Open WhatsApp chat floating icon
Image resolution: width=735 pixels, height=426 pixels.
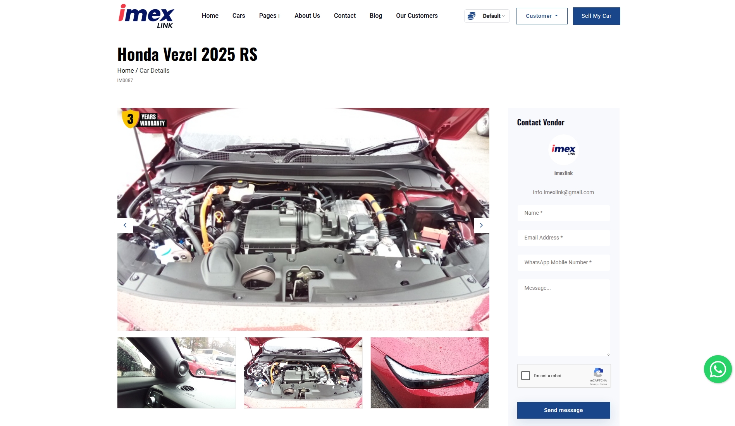pyautogui.click(x=718, y=369)
